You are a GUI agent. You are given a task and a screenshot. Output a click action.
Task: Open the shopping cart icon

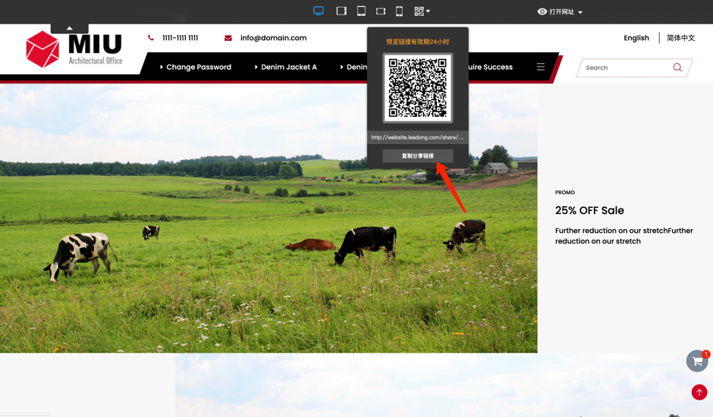[x=697, y=362]
